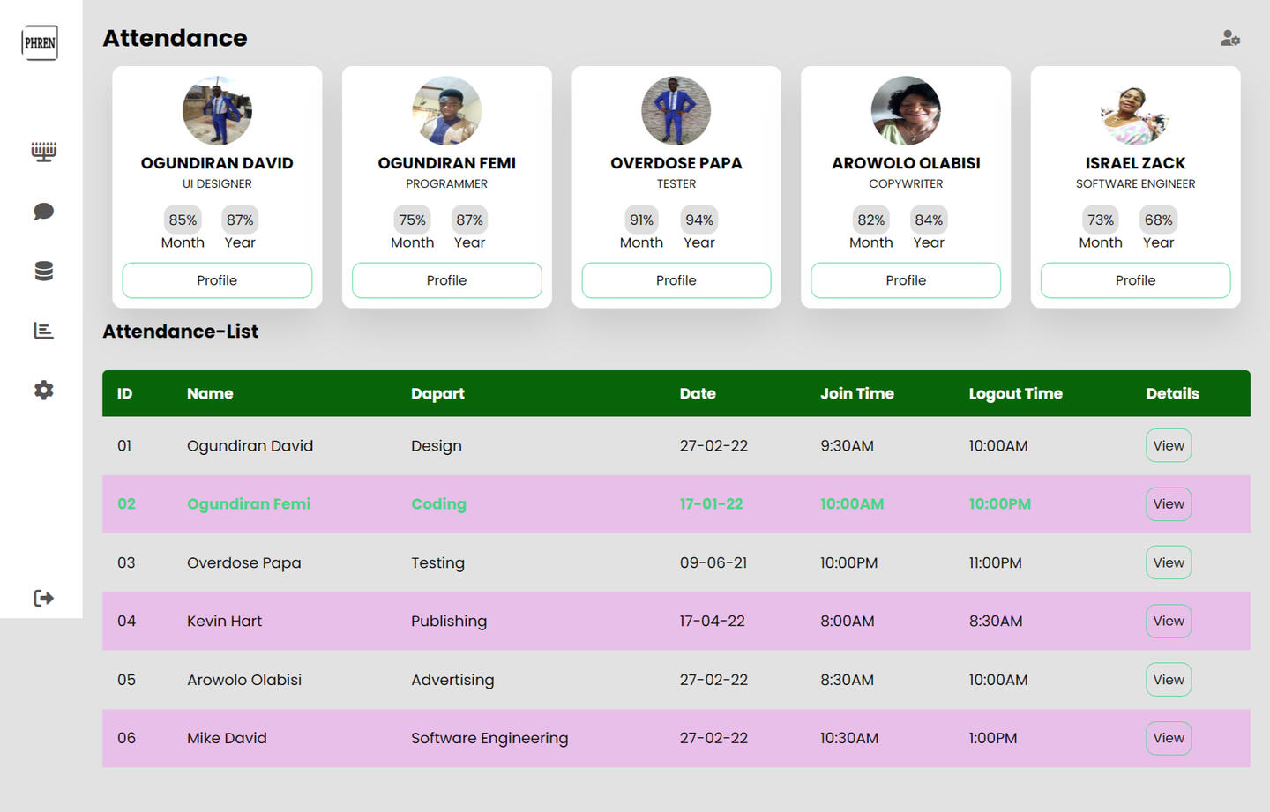Open Israel Zack's Profile button

(1135, 280)
